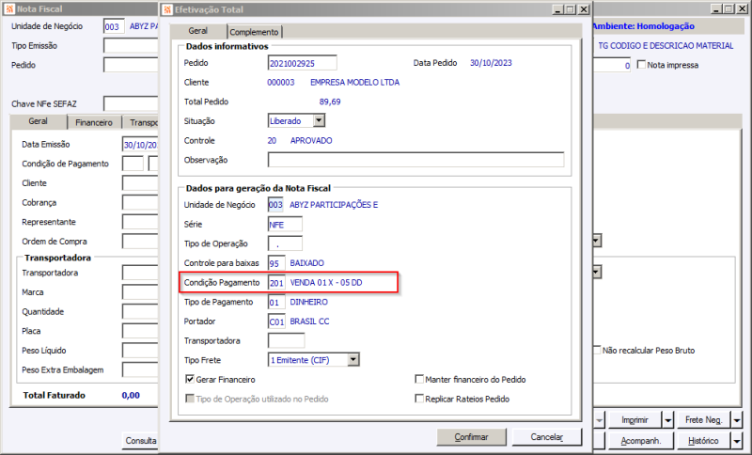Toggle the Nota impressa checkbox
Image resolution: width=752 pixels, height=455 pixels.
pyautogui.click(x=641, y=64)
